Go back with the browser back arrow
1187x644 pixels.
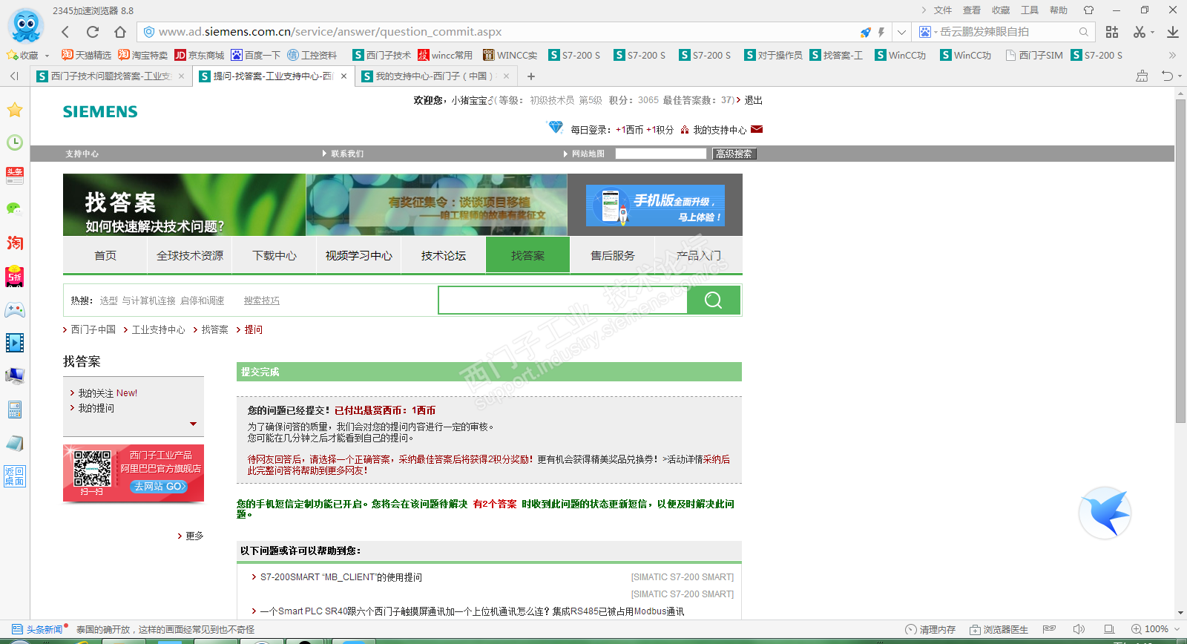click(x=65, y=32)
